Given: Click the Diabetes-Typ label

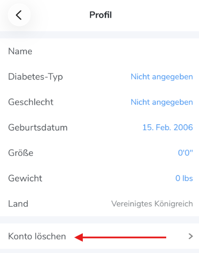Looking at the screenshot, I should pyautogui.click(x=36, y=77).
